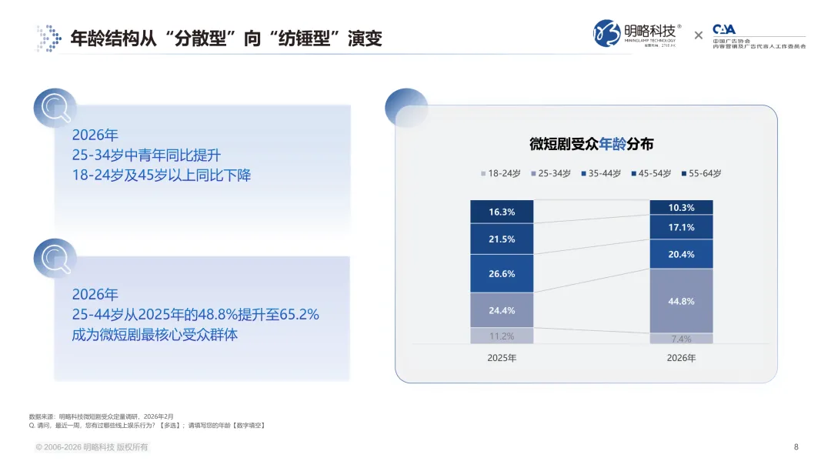Select the 7.4% segment in the 2026 bar

click(682, 339)
